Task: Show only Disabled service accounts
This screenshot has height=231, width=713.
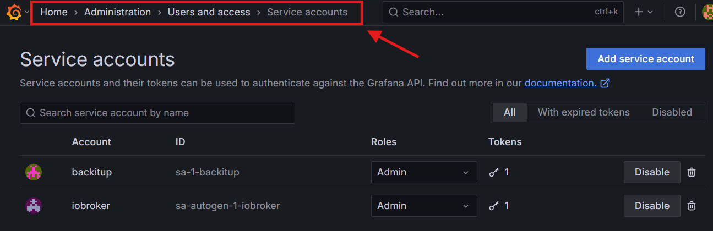Action: (x=672, y=112)
